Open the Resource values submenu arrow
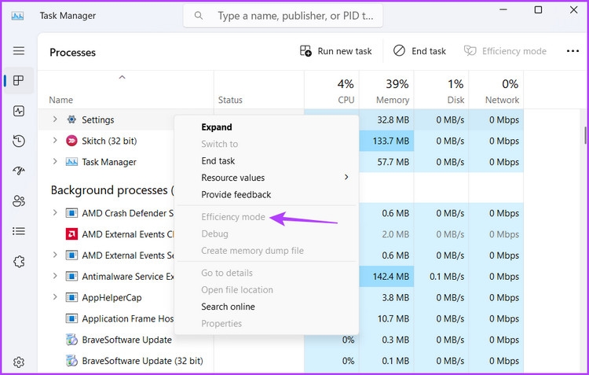 pyautogui.click(x=346, y=177)
